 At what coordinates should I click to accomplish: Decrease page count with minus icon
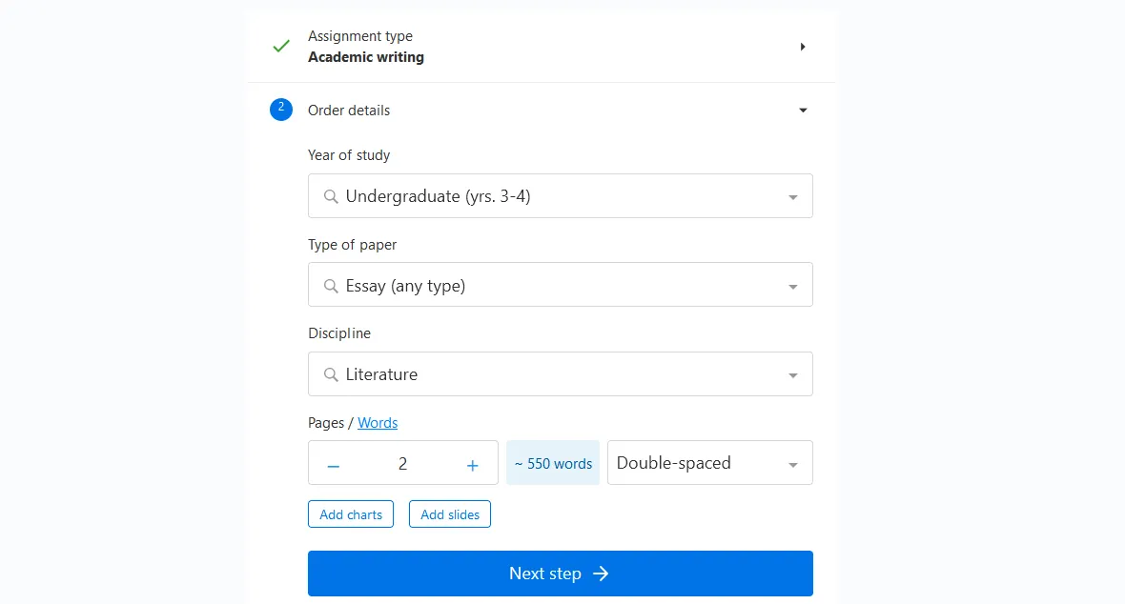point(333,466)
